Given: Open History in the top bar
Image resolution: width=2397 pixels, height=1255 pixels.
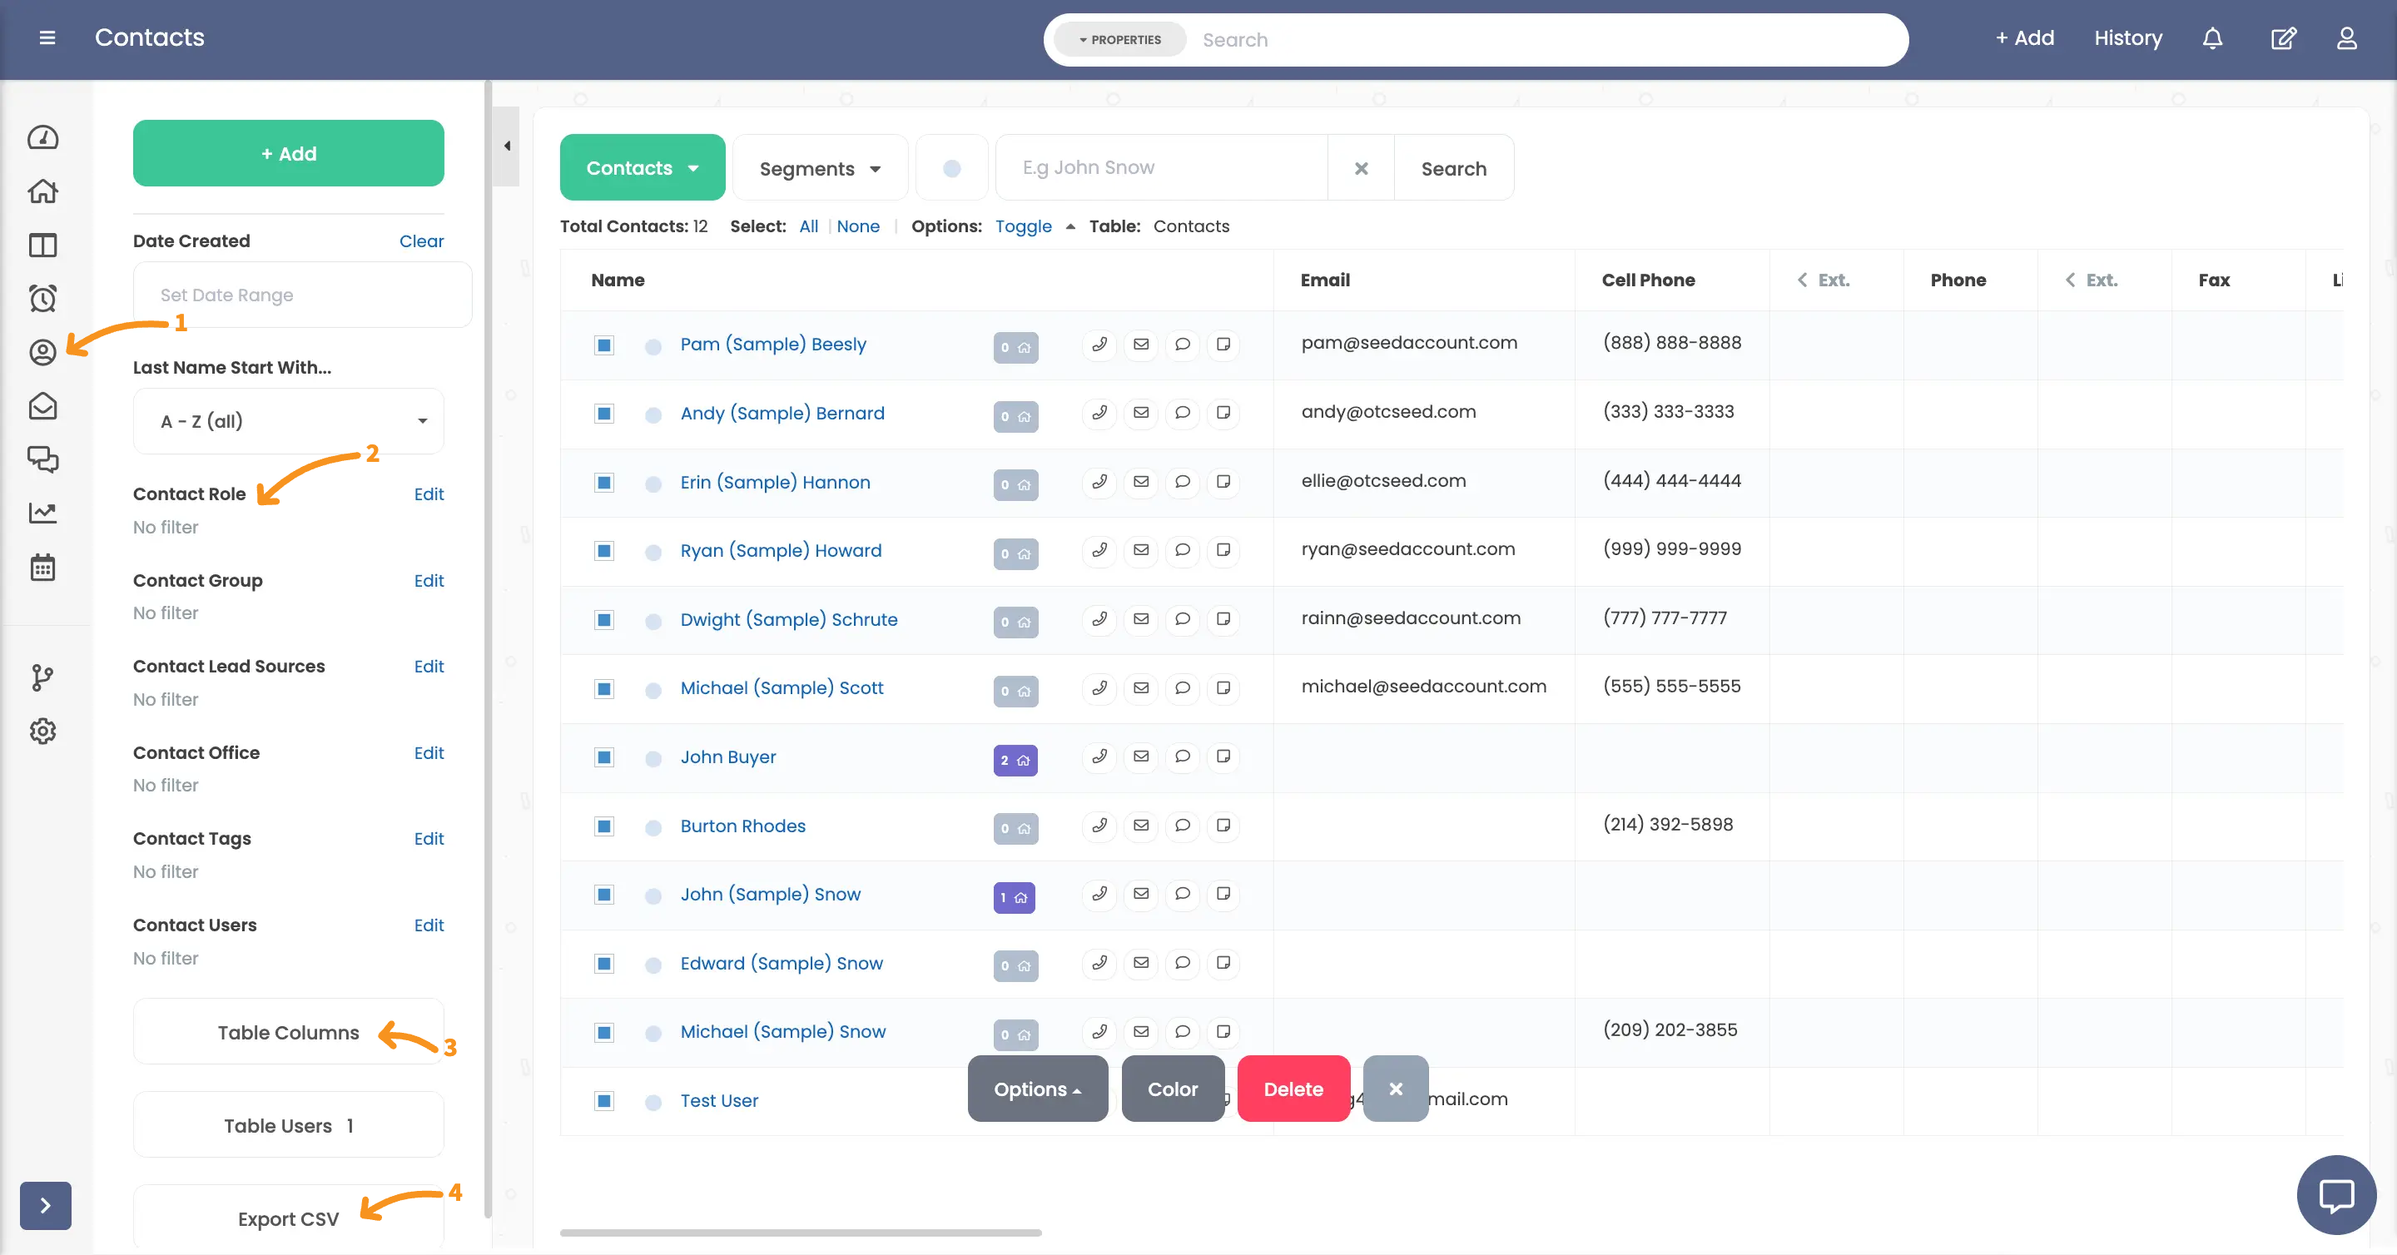Looking at the screenshot, I should (2127, 38).
